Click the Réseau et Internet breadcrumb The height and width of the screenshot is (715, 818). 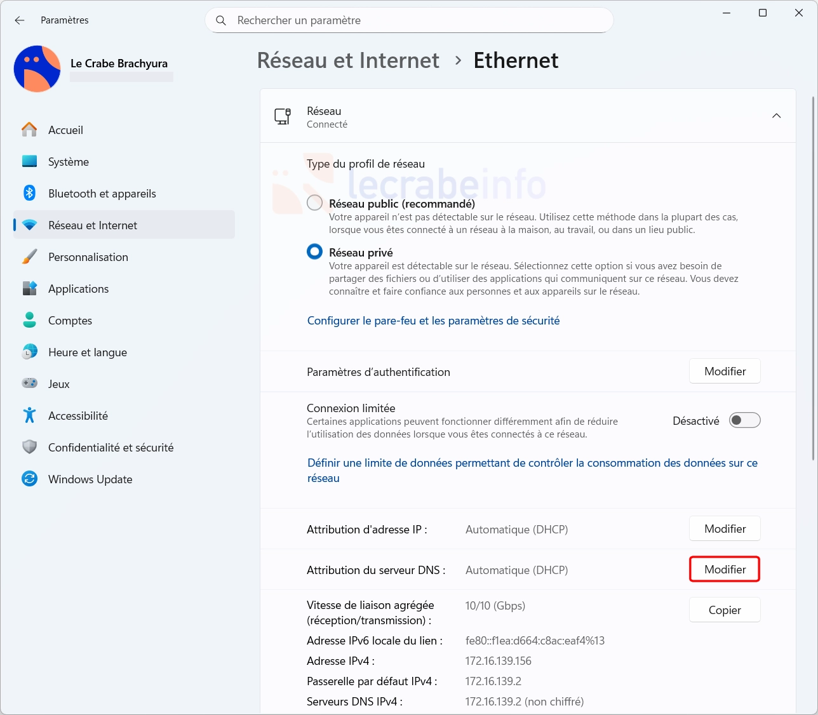pos(348,61)
